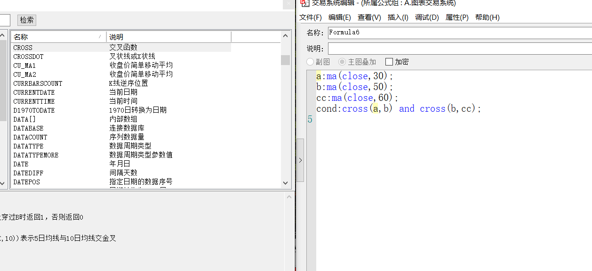592x271 pixels.
Task: Open the 属性(P) menu
Action: pyautogui.click(x=457, y=17)
